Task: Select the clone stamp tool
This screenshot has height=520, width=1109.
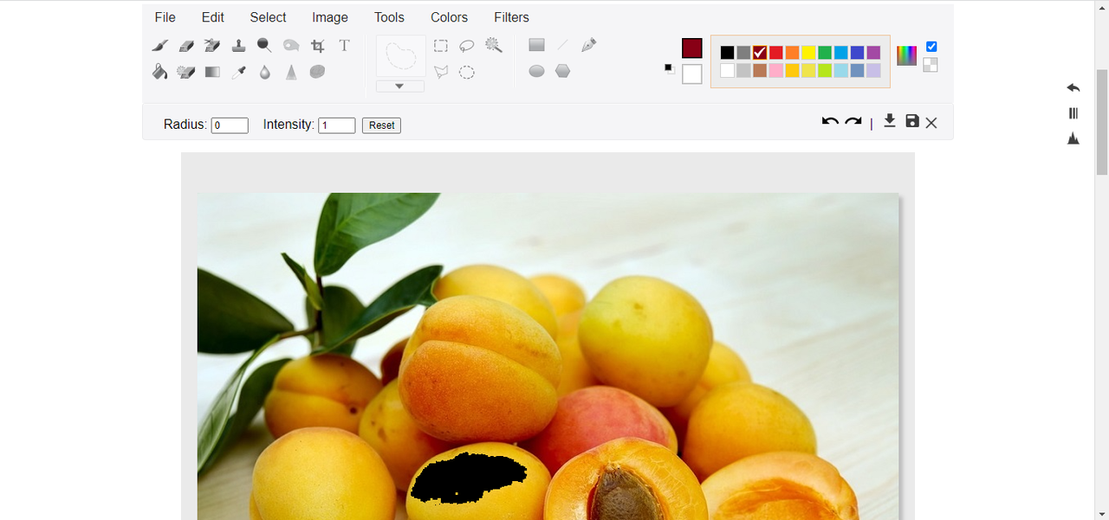Action: pyautogui.click(x=238, y=46)
